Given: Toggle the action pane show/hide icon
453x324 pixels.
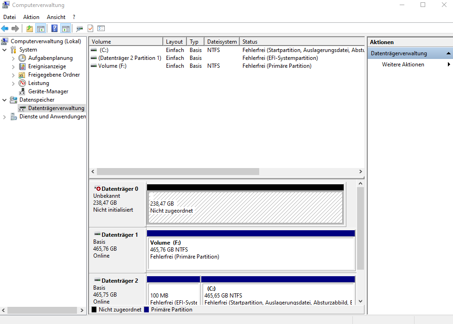Looking at the screenshot, I should pyautogui.click(x=66, y=28).
